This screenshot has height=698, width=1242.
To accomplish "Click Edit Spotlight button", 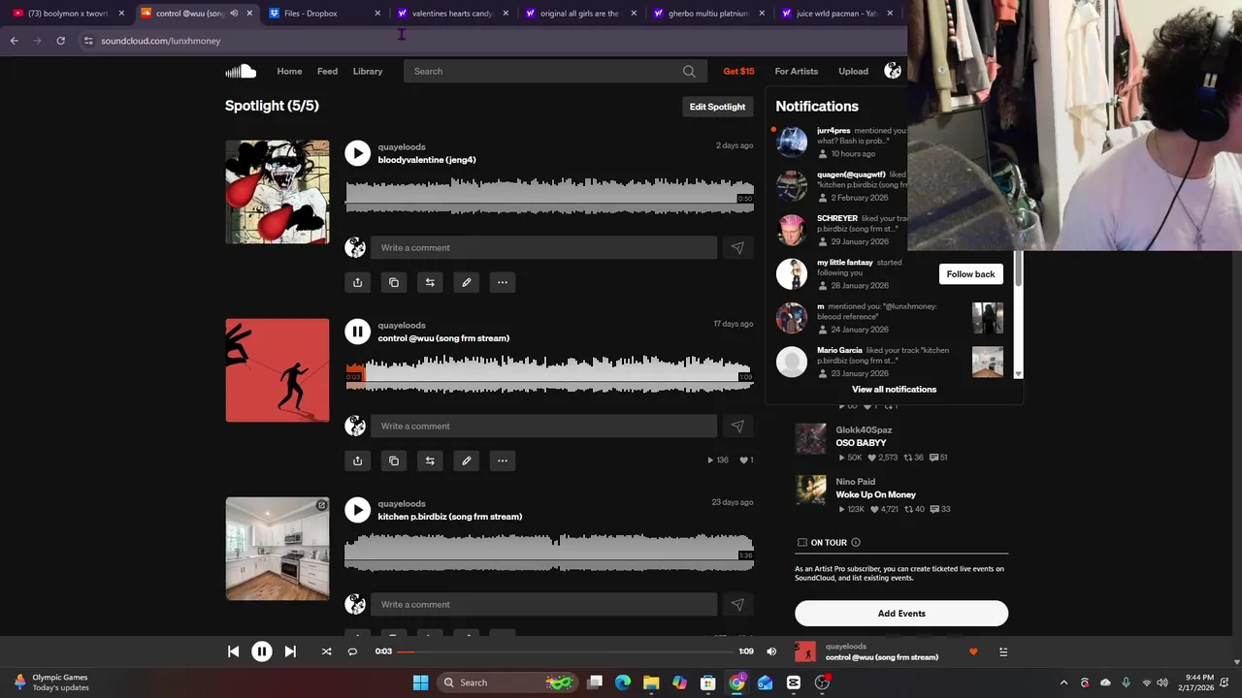I will [717, 107].
